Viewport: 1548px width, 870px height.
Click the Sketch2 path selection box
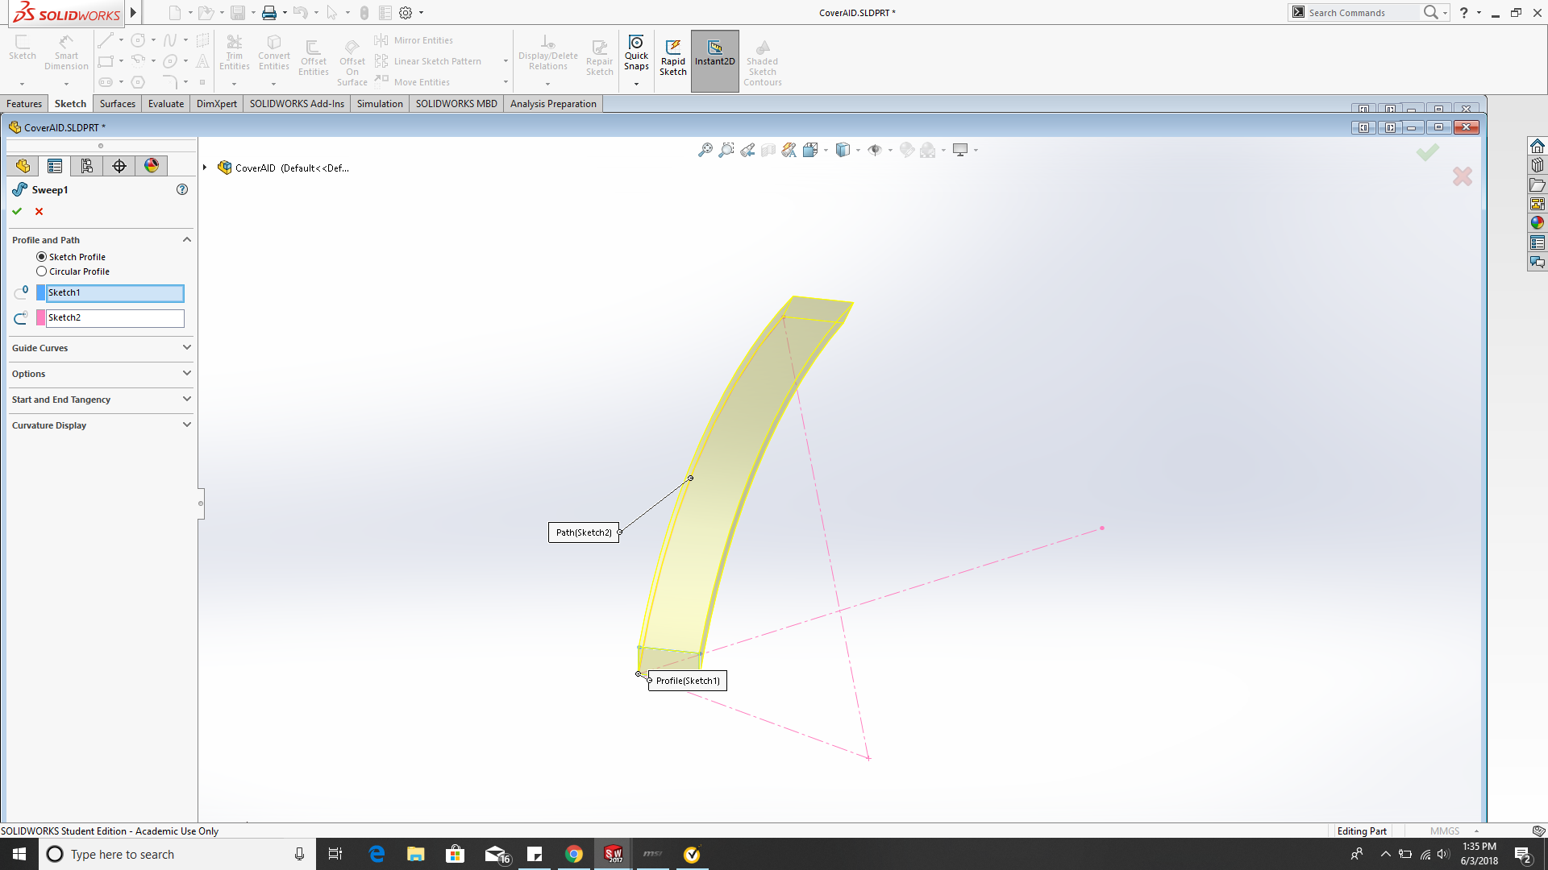pos(114,318)
